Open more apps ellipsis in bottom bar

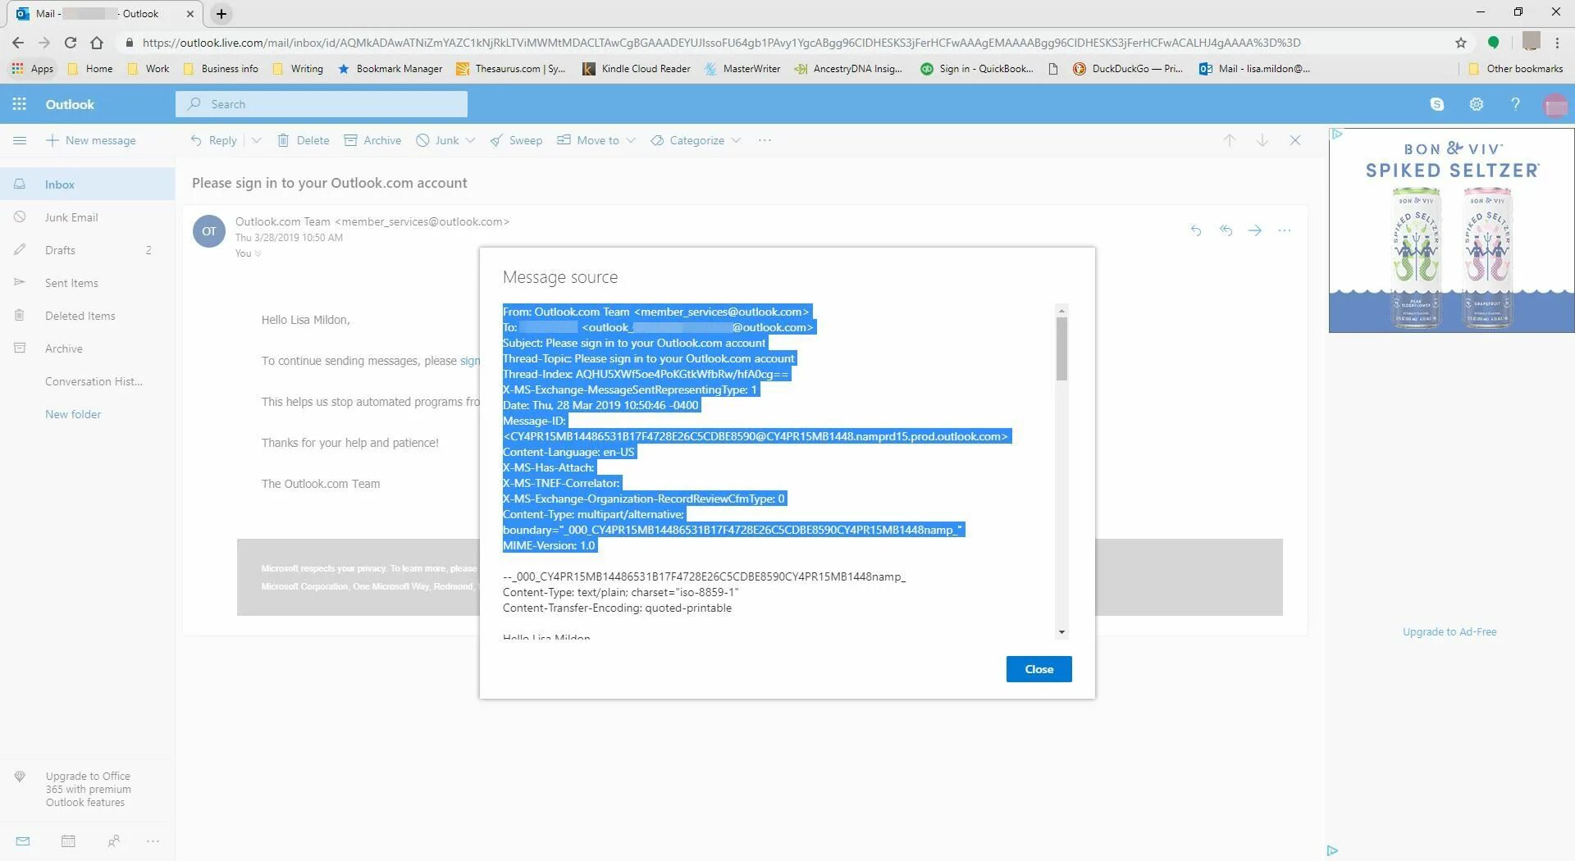pos(153,841)
